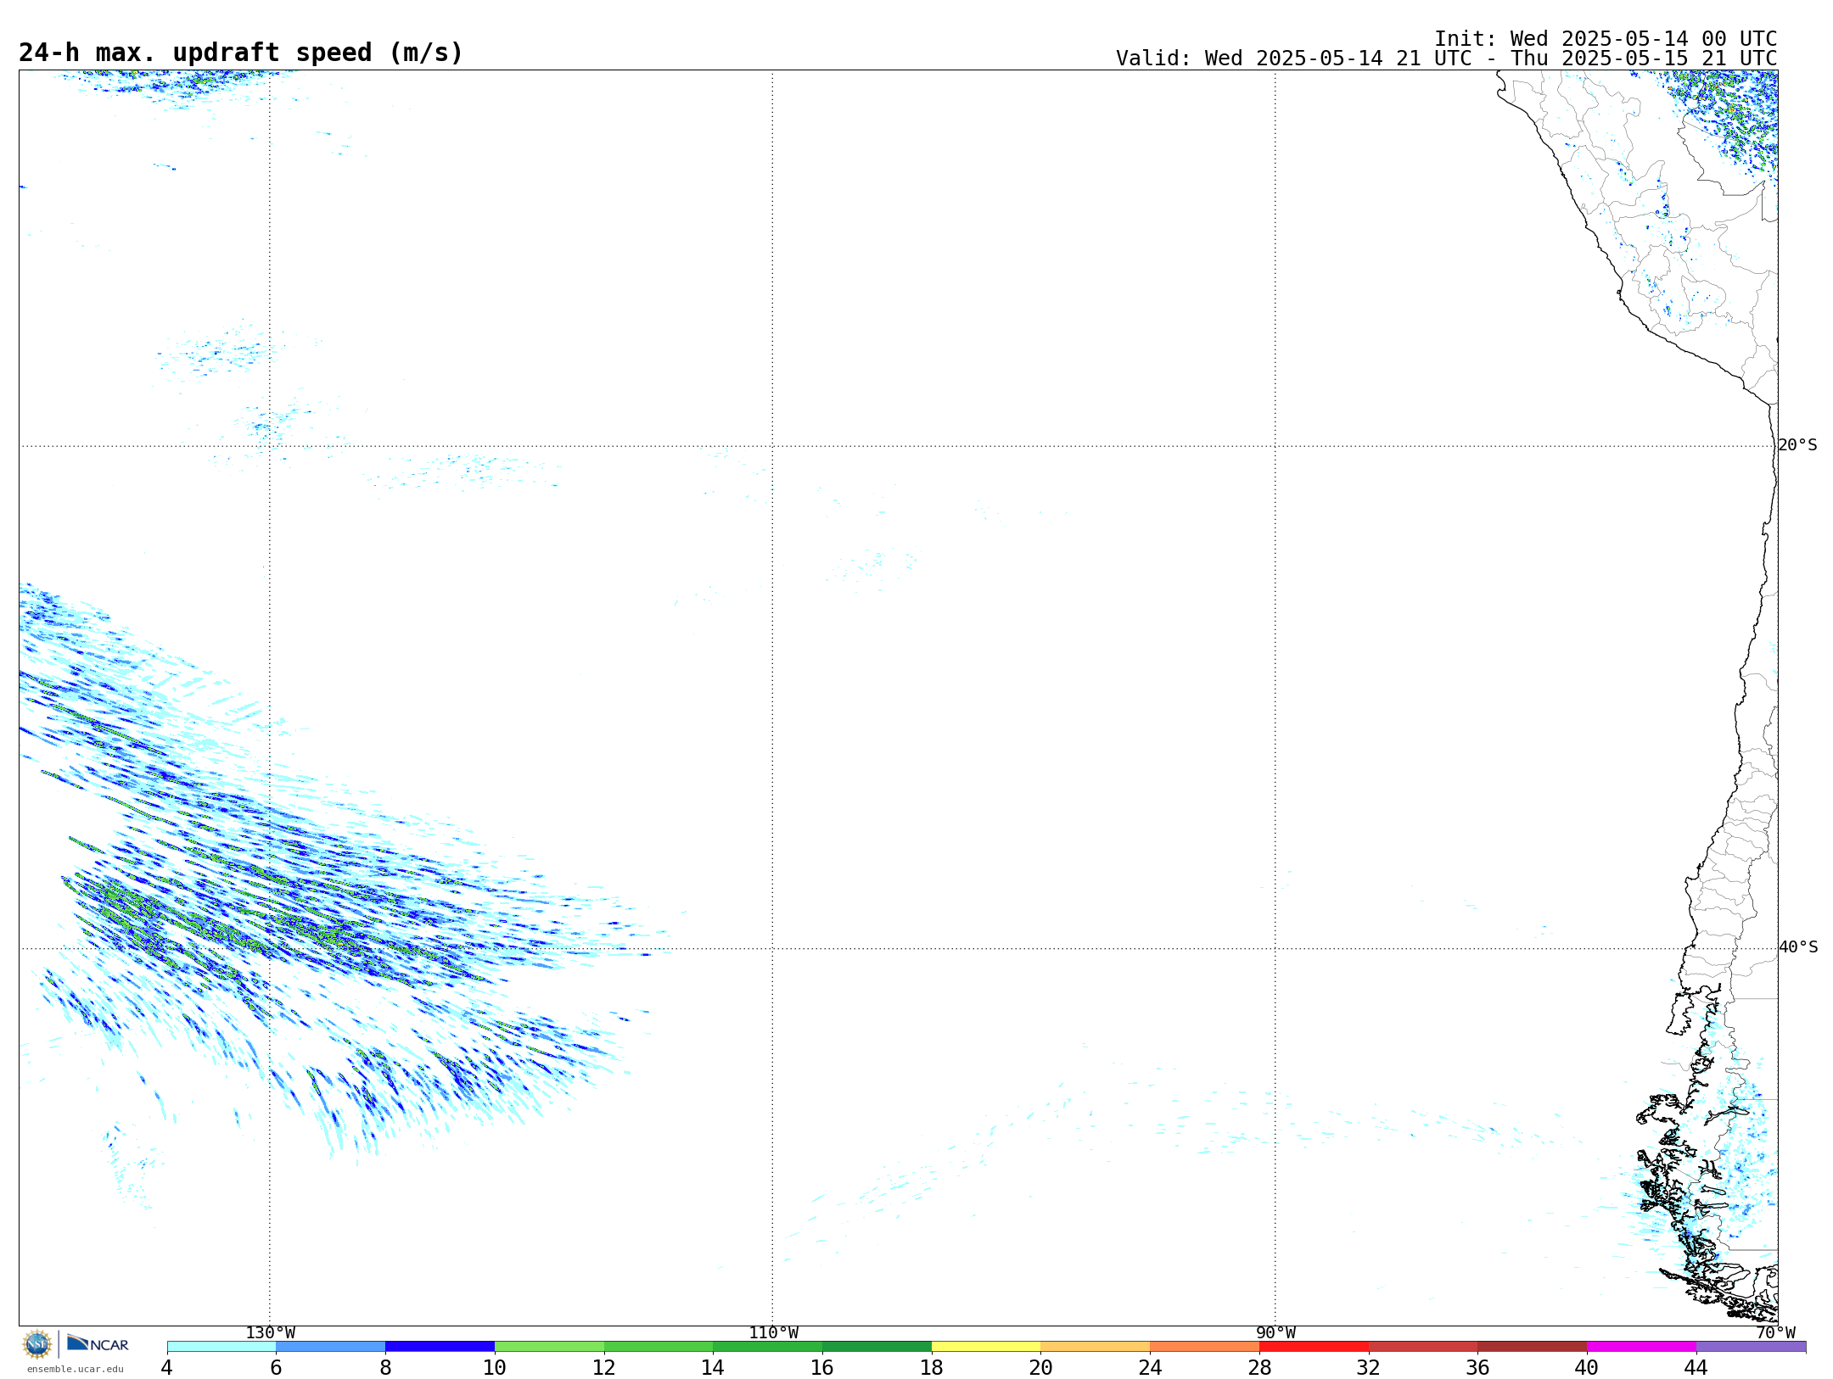Click colorbar tick label 10

pos(495,1368)
